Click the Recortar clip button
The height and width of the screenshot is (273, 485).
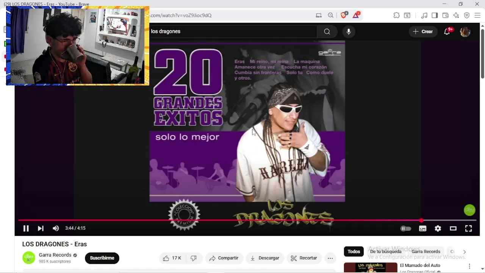click(304, 258)
